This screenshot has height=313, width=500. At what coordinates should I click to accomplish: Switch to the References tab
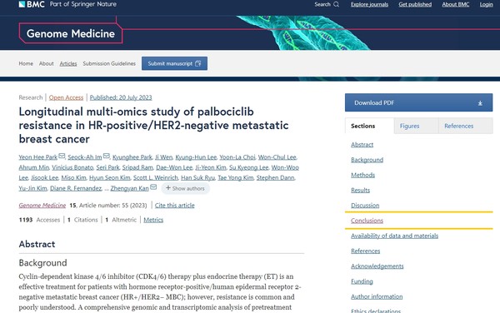(x=466, y=126)
